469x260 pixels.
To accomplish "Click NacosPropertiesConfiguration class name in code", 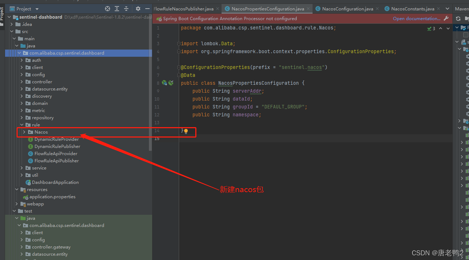I will coord(258,83).
